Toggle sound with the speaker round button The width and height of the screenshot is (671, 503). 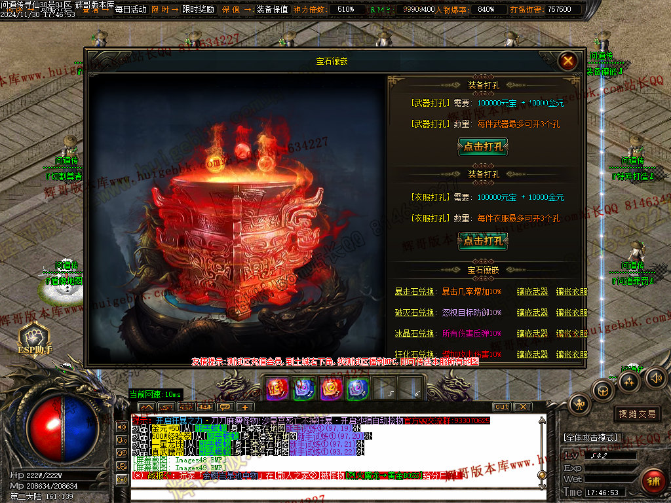tap(657, 378)
